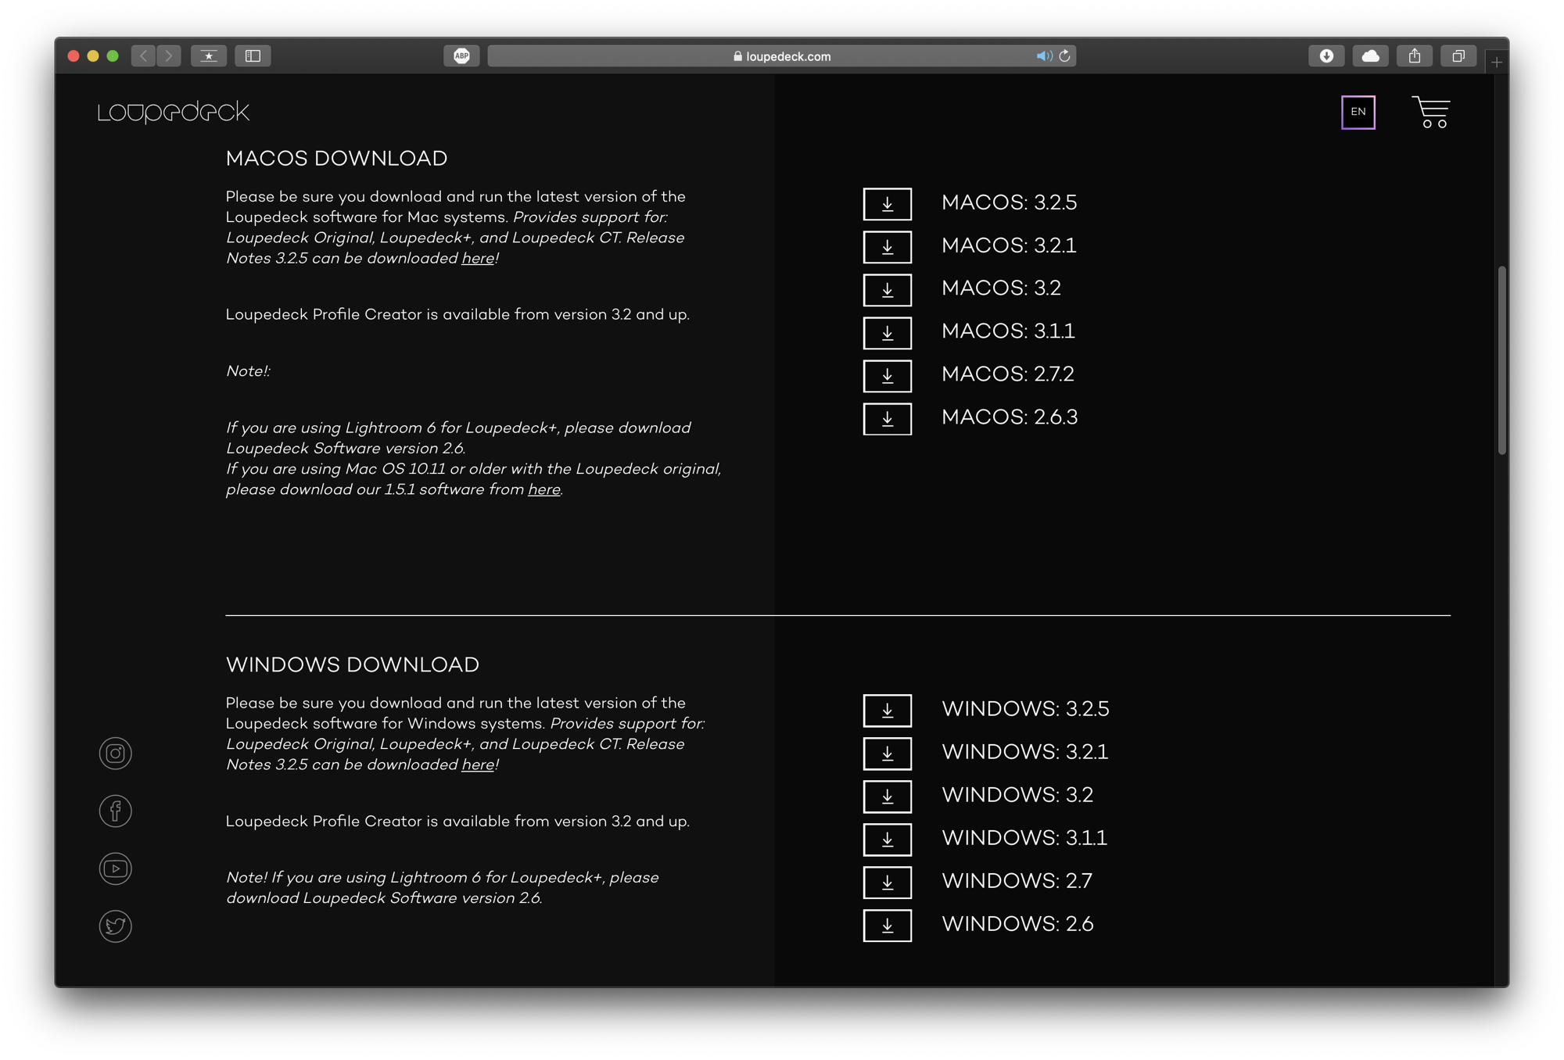Mute the tab audio speaker icon

pos(1043,56)
